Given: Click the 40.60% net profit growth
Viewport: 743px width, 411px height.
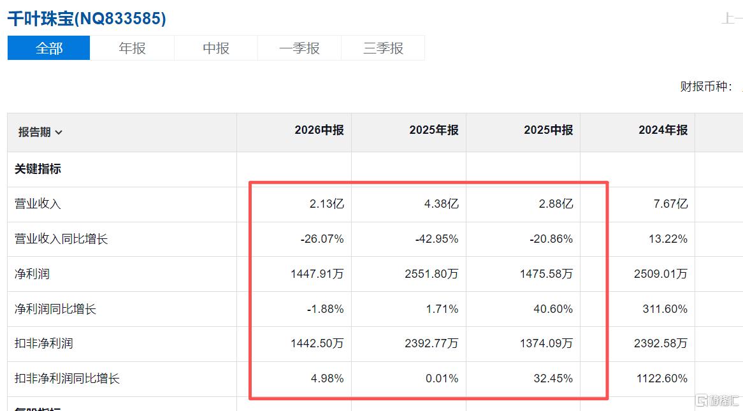Looking at the screenshot, I should (x=554, y=309).
